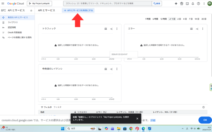Open three-dot menu on トラフィック chart
The height and width of the screenshot is (132, 212).
point(117,29)
